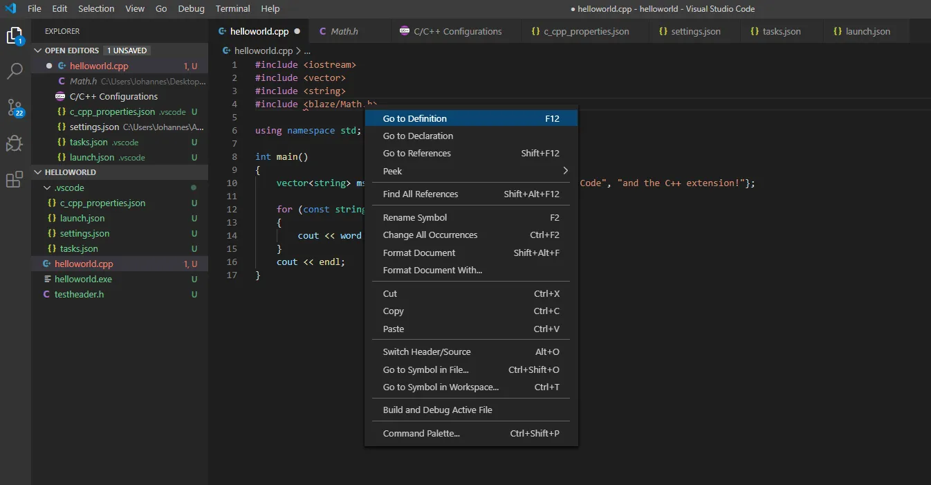Open the Search view icon

coord(15,71)
